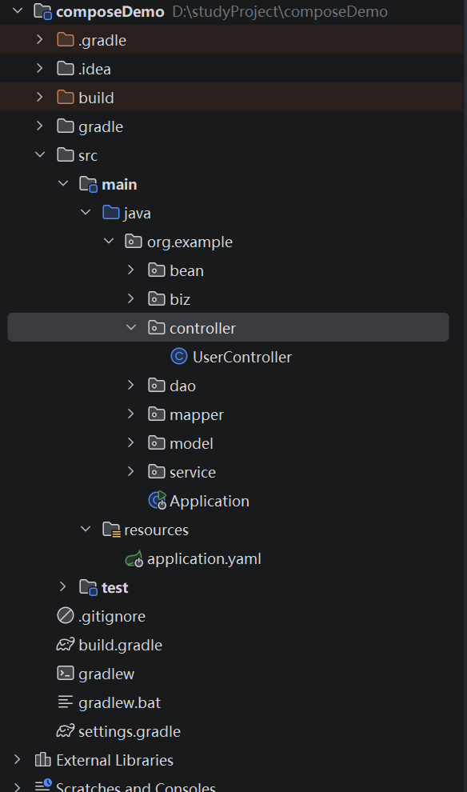
Task: Click the build.gradle elephant icon
Action: coord(66,645)
